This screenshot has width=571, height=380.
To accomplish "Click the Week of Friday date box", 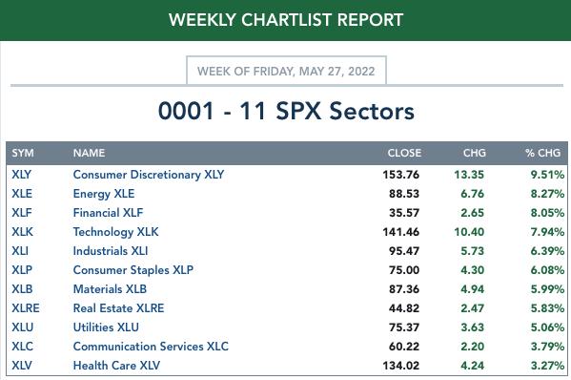I will (x=286, y=71).
